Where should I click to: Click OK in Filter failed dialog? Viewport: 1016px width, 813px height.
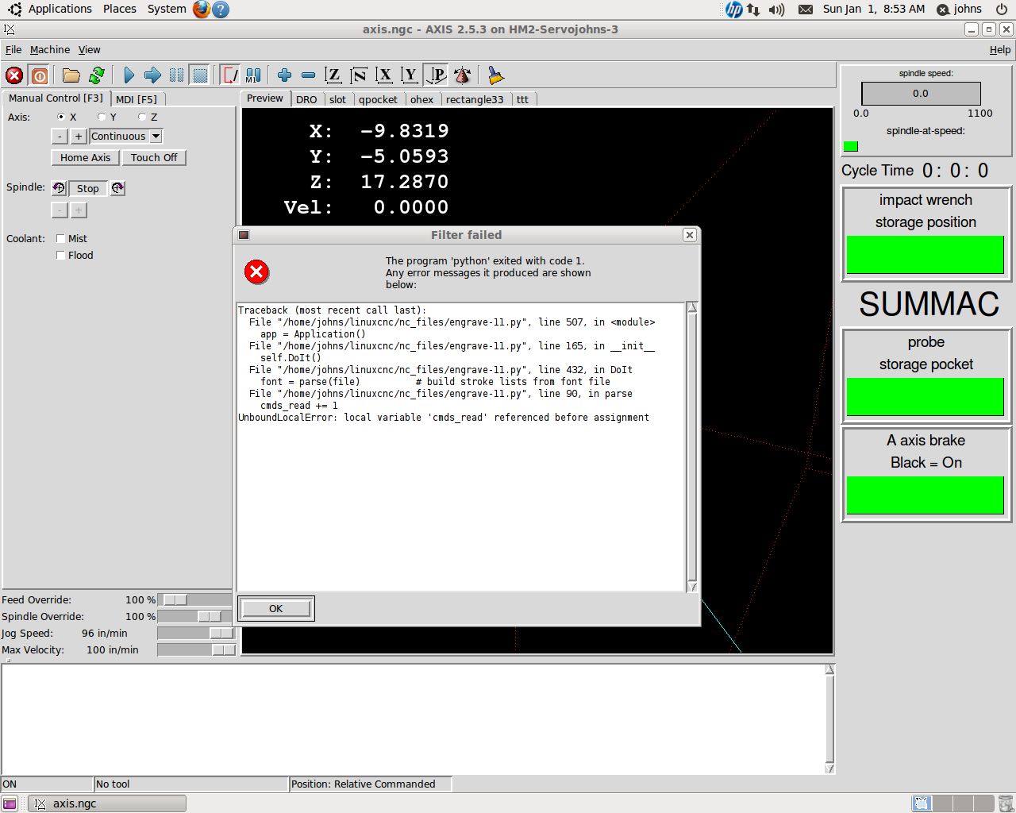click(275, 609)
